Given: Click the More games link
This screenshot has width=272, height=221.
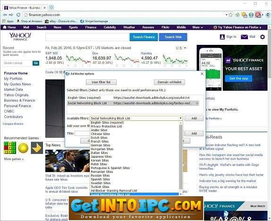Looking at the screenshot, I should (14, 159).
